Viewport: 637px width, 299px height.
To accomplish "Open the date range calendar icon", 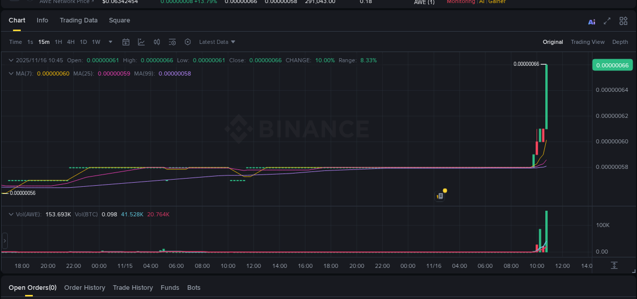I will (126, 42).
